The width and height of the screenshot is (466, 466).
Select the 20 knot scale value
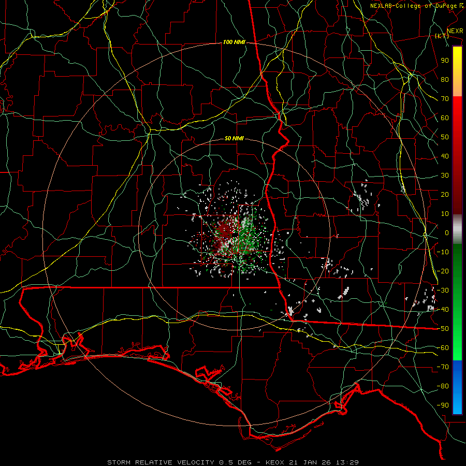pos(445,195)
